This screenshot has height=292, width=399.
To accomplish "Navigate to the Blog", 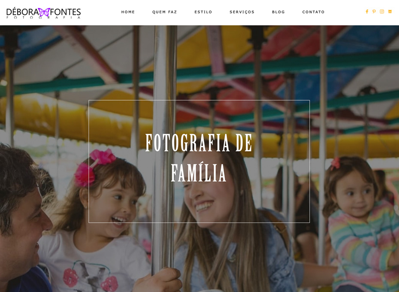I will (x=278, y=12).
